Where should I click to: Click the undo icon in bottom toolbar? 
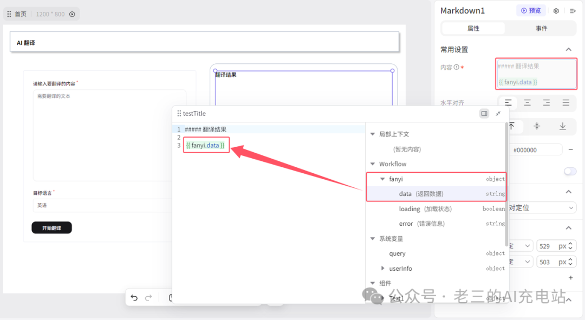pyautogui.click(x=134, y=297)
